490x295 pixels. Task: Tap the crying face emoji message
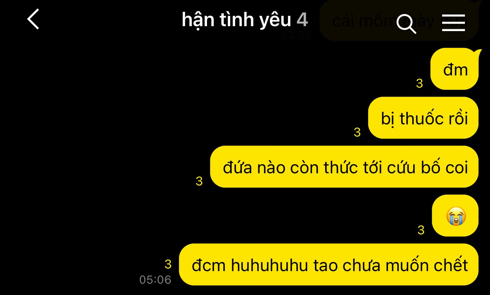455,216
